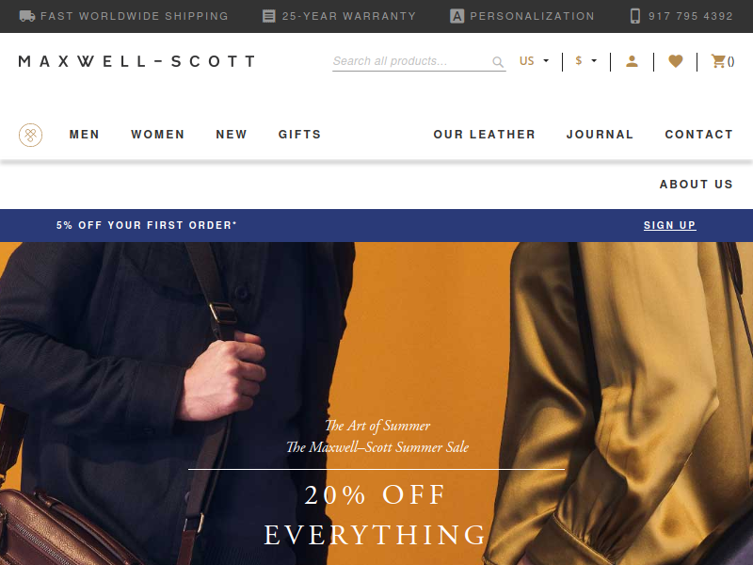753x565 pixels.
Task: Click the search magnifier icon
Action: (498, 62)
